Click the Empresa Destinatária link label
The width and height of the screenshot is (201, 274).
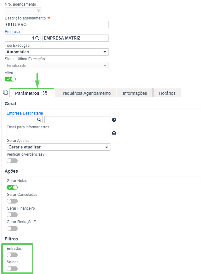coord(25,113)
